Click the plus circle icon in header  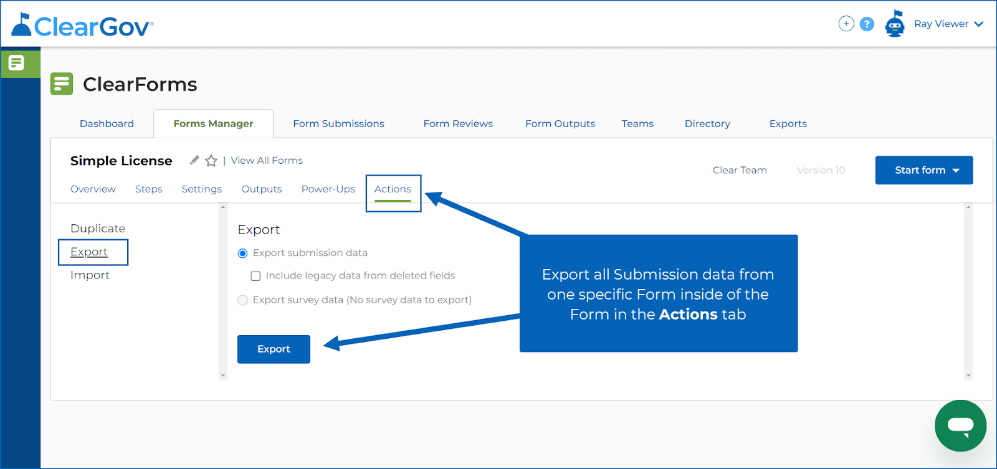click(x=846, y=24)
